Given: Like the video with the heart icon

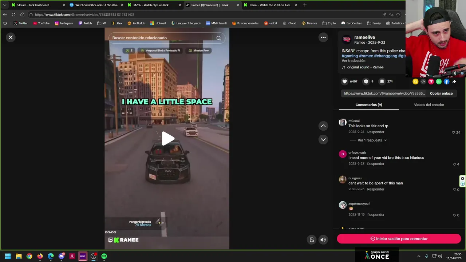Looking at the screenshot, I should pos(345,82).
